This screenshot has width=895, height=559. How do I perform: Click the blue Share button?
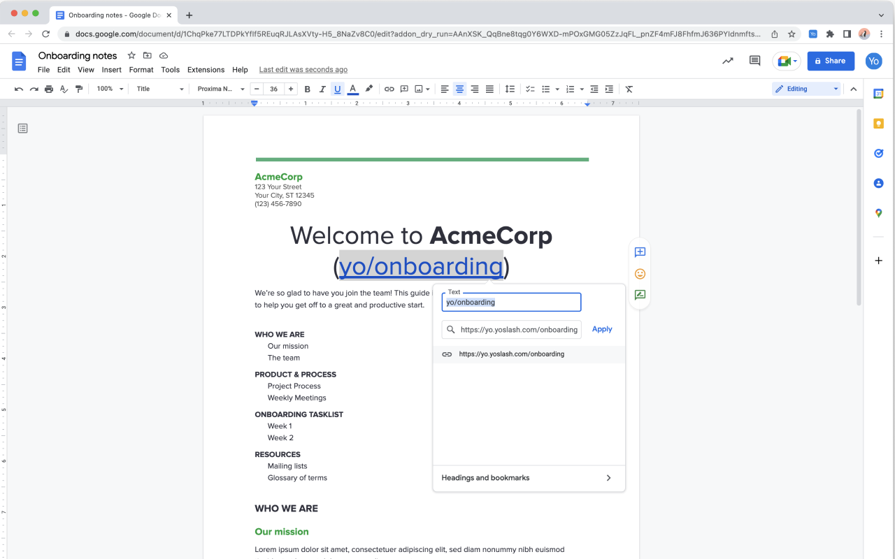831,61
